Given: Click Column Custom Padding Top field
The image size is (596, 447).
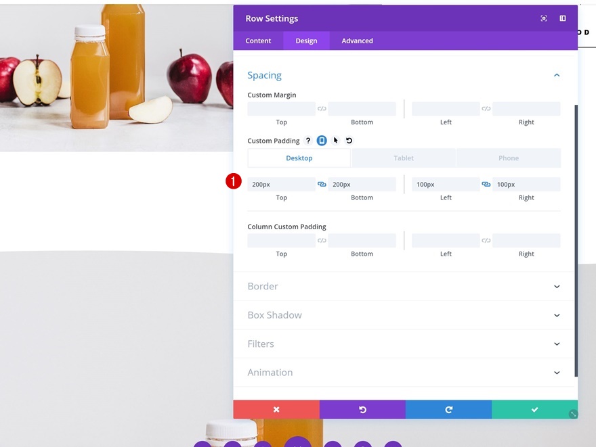Looking at the screenshot, I should [281, 241].
